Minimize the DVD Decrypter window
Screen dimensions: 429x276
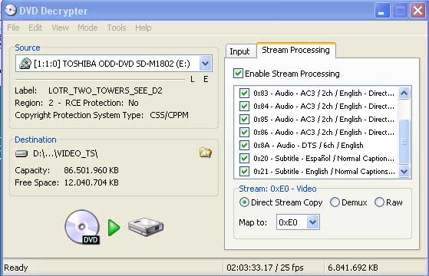click(x=381, y=11)
